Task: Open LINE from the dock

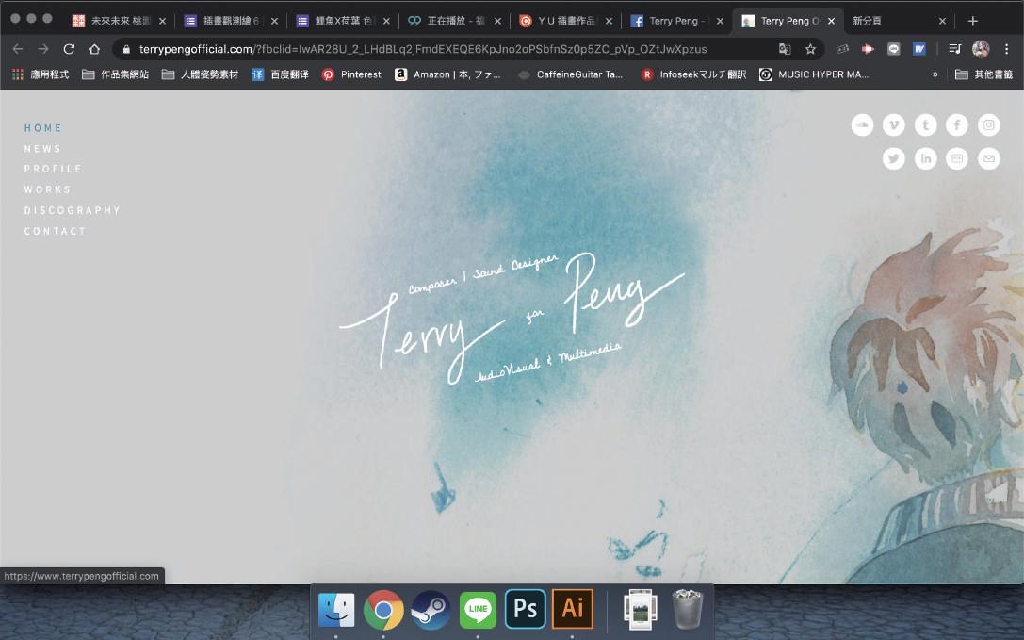Action: [x=478, y=609]
